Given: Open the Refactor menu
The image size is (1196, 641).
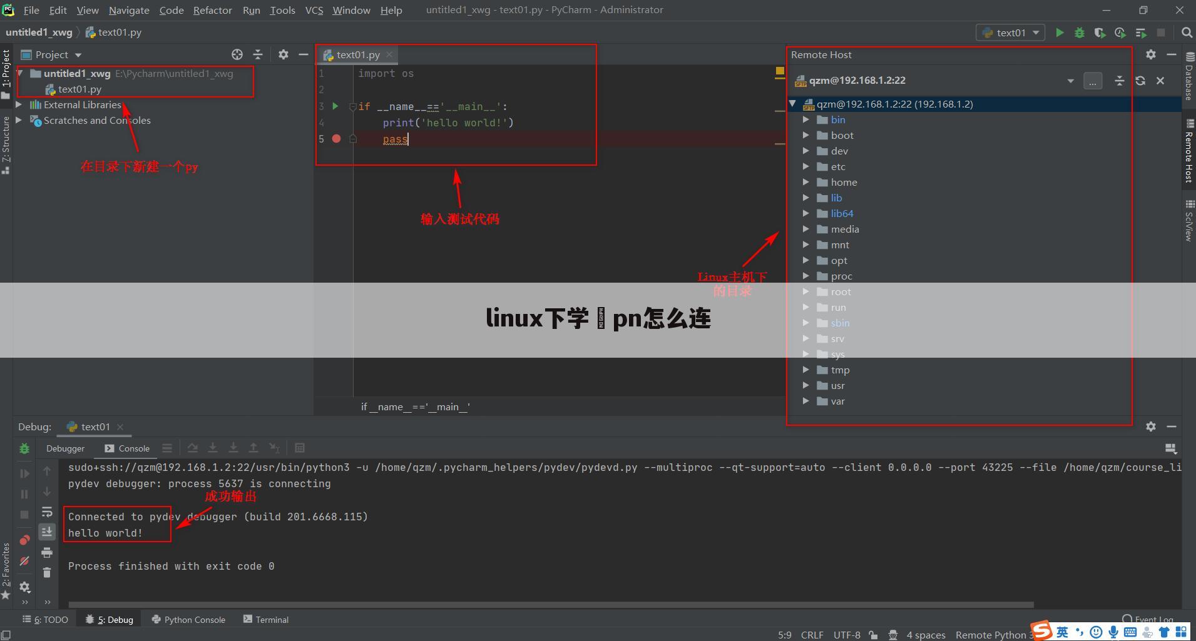Looking at the screenshot, I should coord(212,10).
